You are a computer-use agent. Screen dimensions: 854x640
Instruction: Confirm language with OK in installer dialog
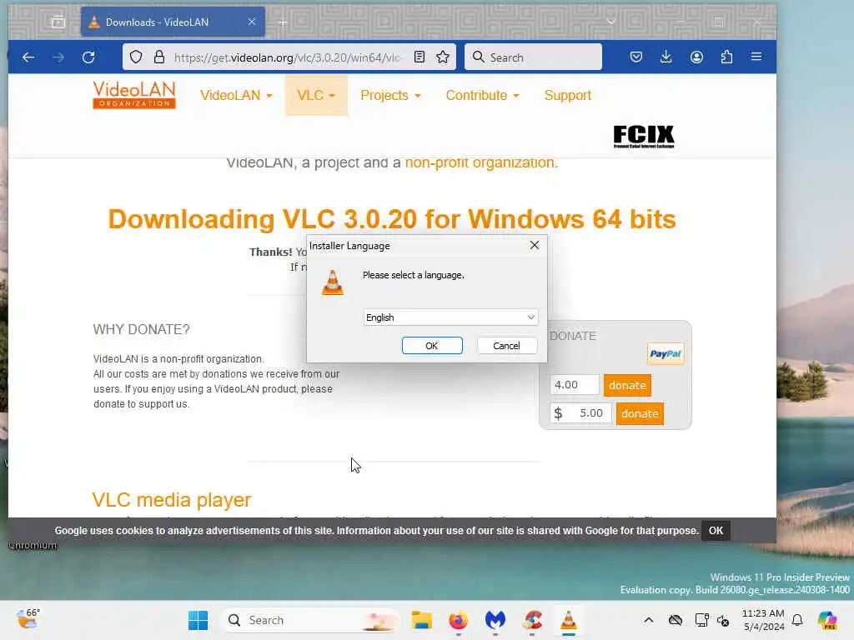click(432, 346)
